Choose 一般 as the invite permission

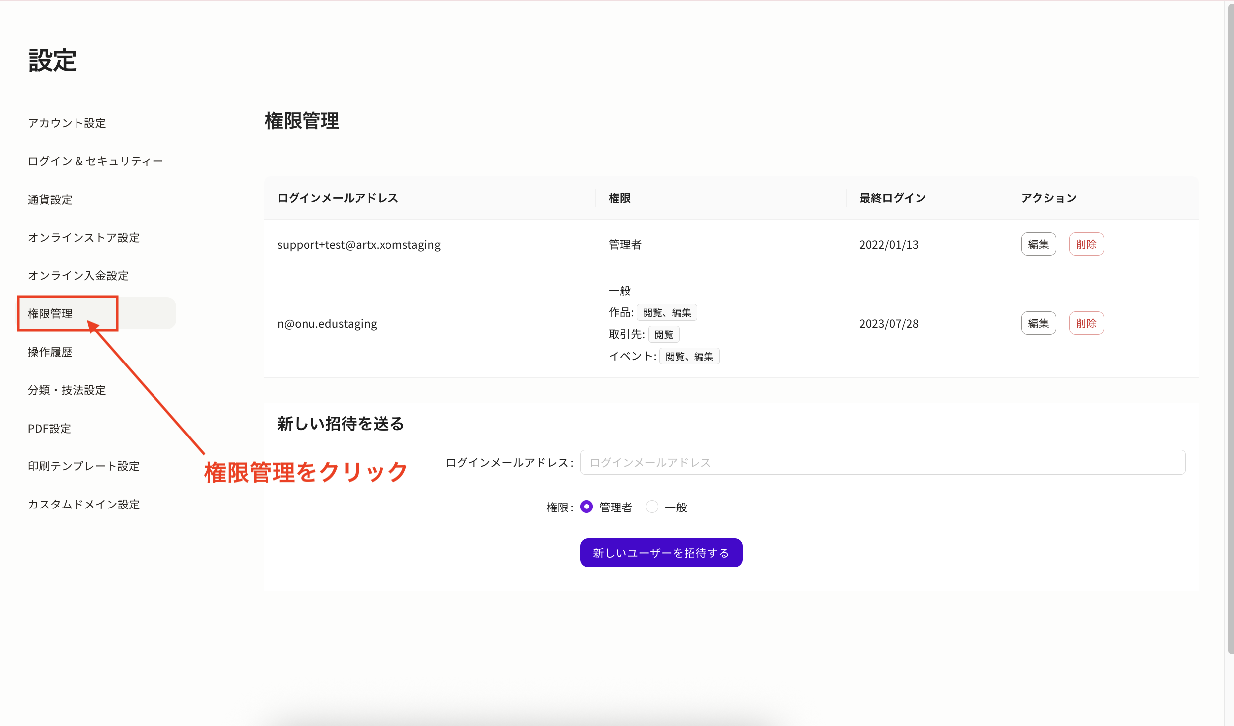coord(651,507)
